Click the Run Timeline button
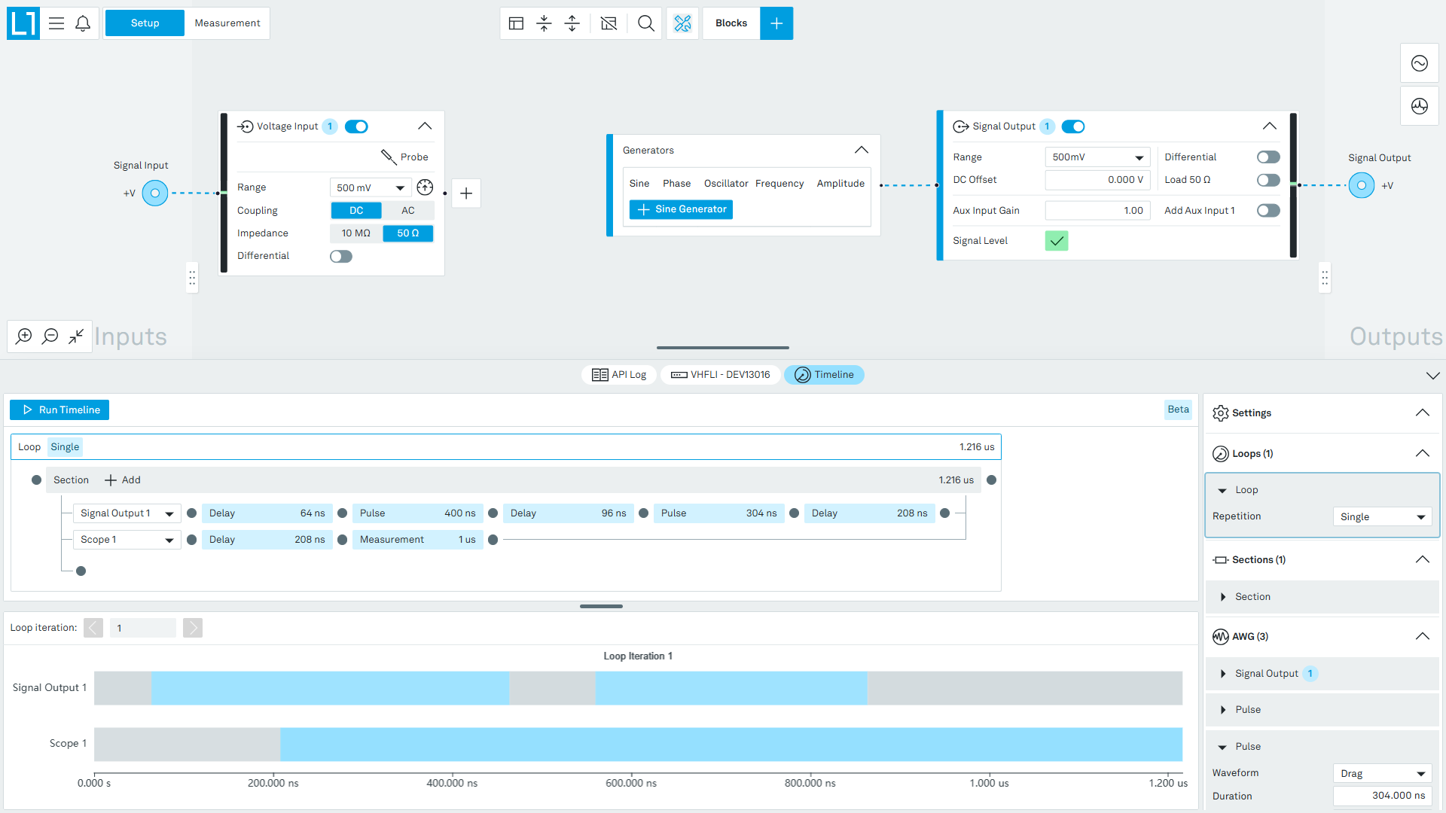1446x813 pixels. click(59, 410)
